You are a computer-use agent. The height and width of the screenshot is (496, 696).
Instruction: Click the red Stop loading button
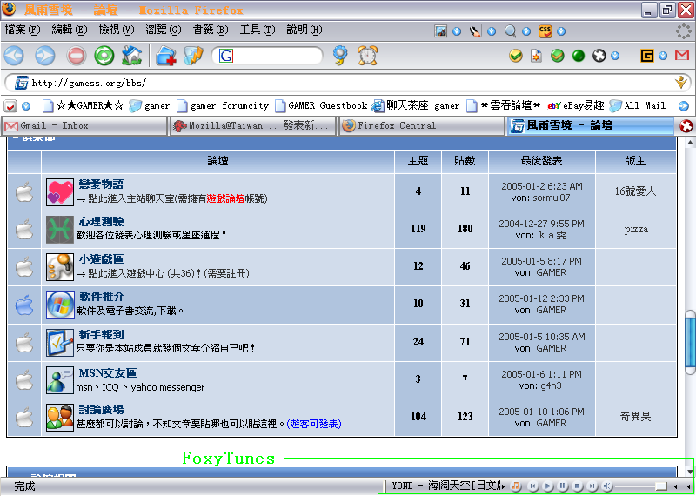click(x=77, y=56)
